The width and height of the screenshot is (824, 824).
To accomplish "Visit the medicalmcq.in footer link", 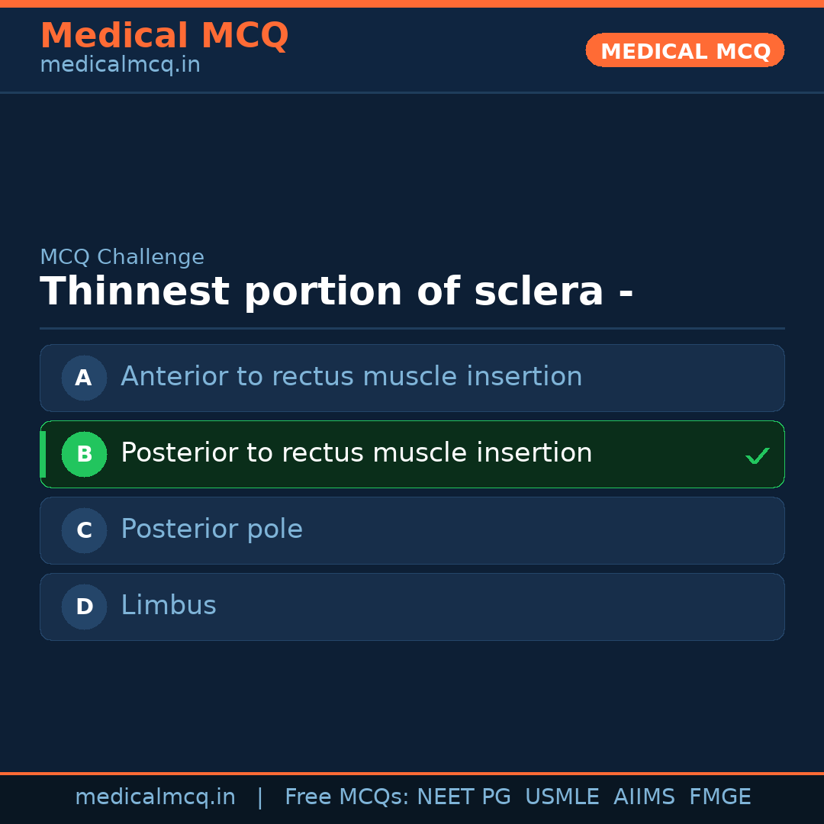I will pyautogui.click(x=155, y=797).
